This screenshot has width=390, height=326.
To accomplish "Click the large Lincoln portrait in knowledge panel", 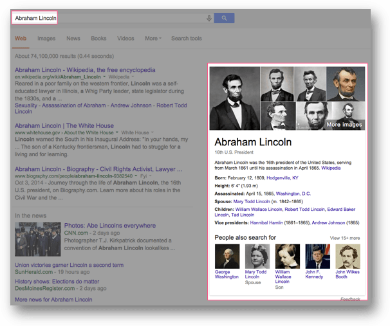I will coord(234,98).
